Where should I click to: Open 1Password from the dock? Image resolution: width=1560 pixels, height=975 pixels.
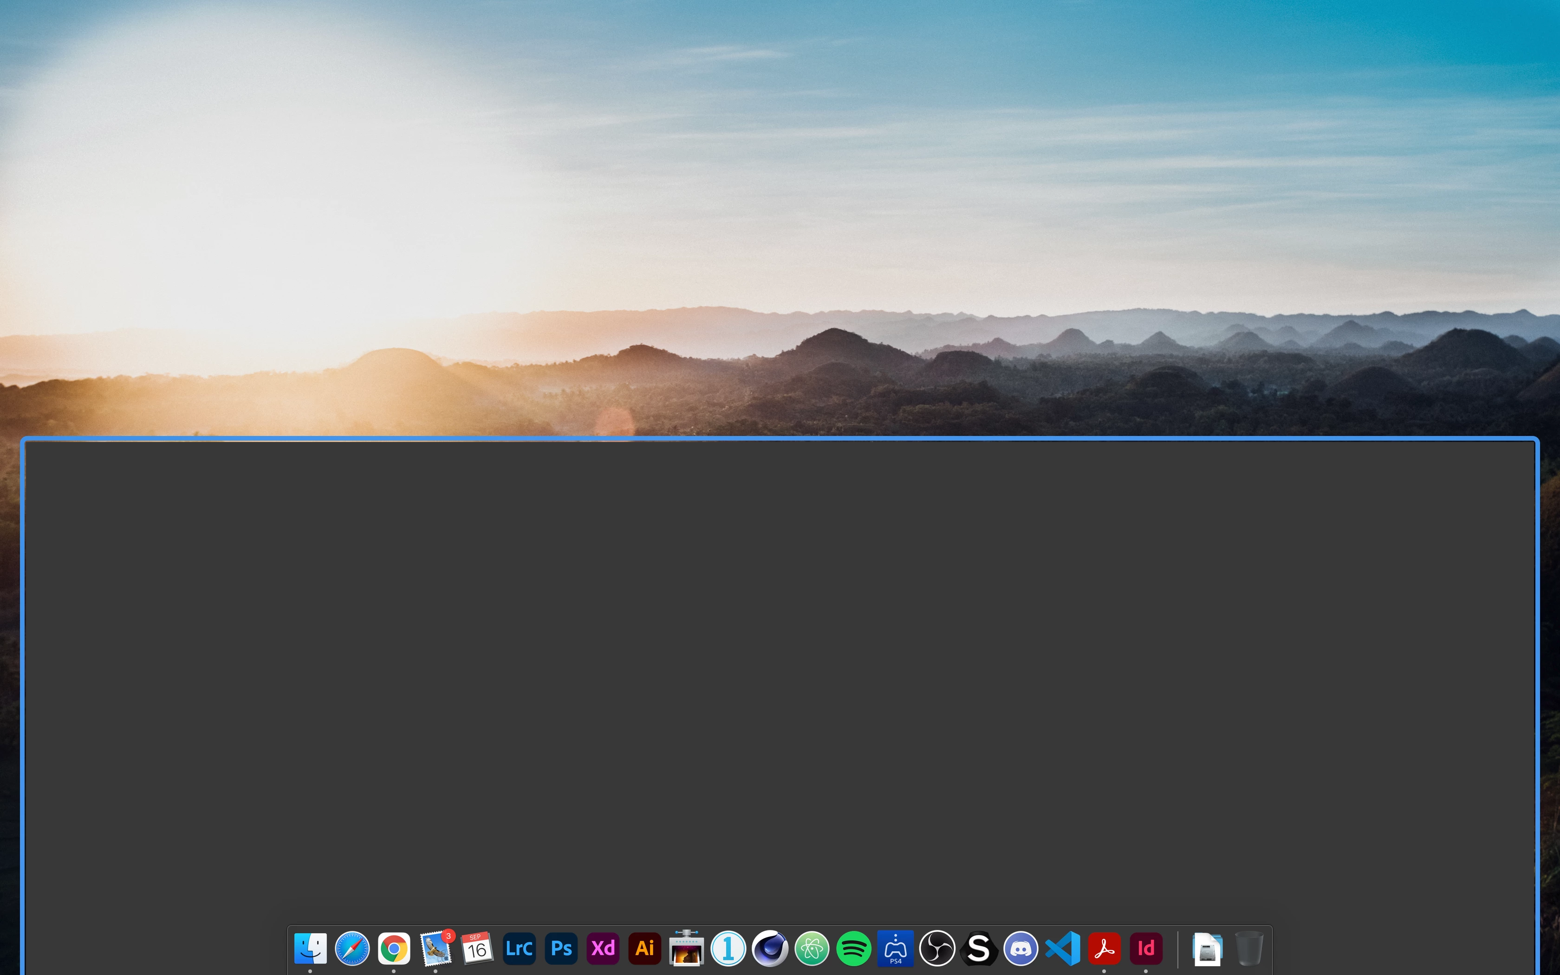point(728,949)
